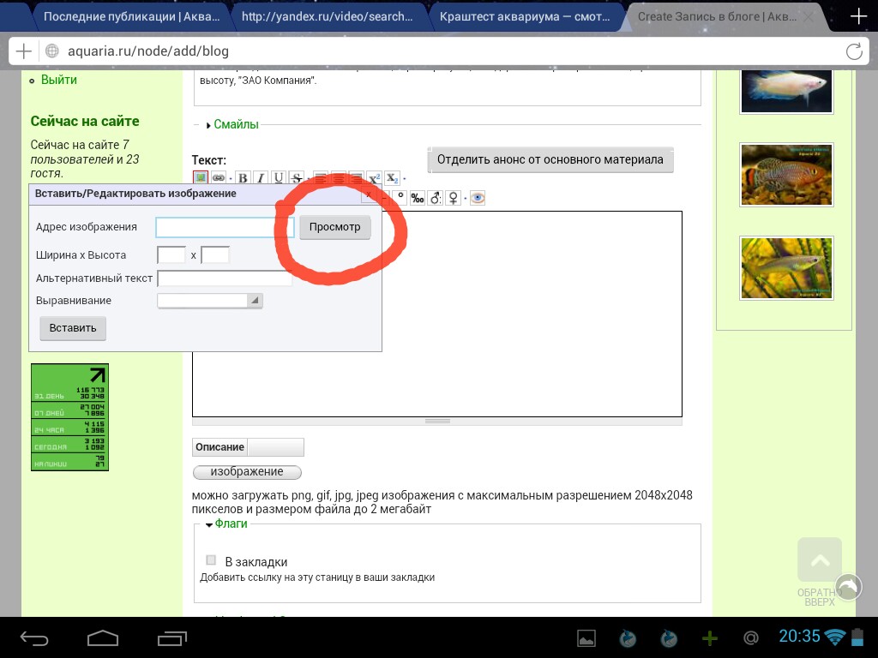Focus the "Адрес изображения" input field
This screenshot has height=658, width=878.
coord(226,227)
